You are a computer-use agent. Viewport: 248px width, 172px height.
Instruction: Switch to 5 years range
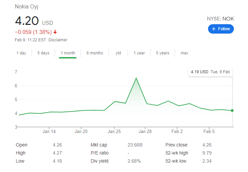[163, 53]
